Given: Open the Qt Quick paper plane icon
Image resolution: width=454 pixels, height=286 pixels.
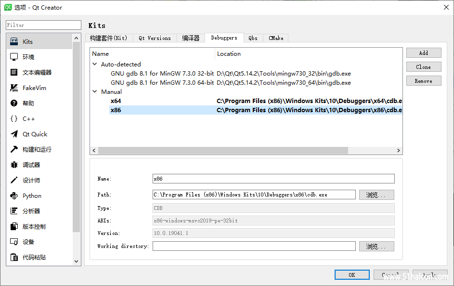Looking at the screenshot, I should point(14,134).
